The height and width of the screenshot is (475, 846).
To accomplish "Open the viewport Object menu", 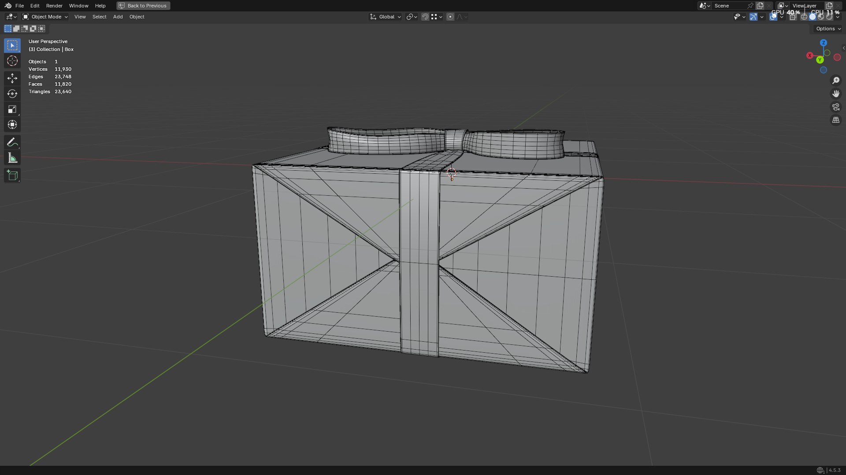I will (x=137, y=17).
